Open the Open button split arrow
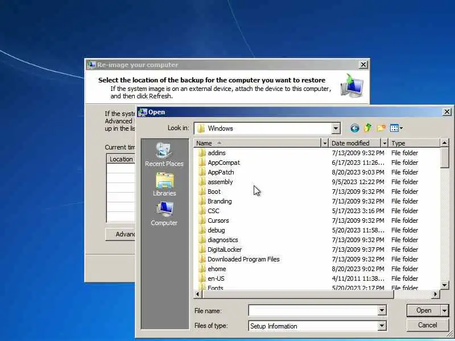Image resolution: width=455 pixels, height=341 pixels. click(445, 310)
